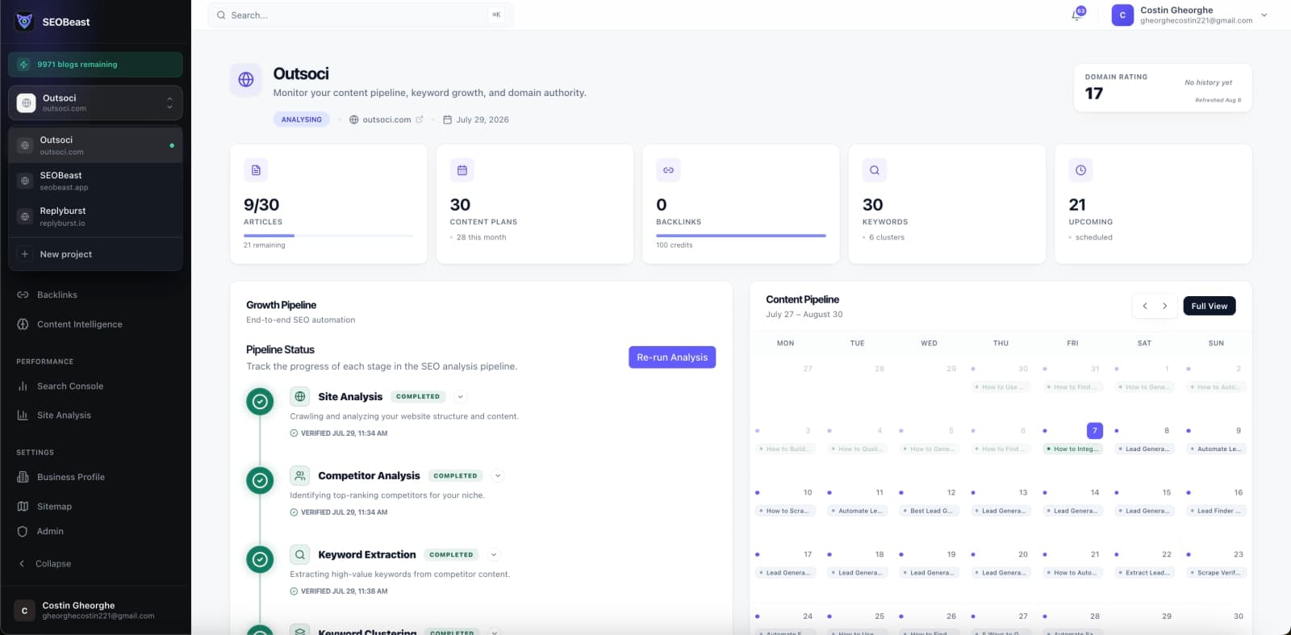Go to previous calendar period arrow

(1145, 306)
